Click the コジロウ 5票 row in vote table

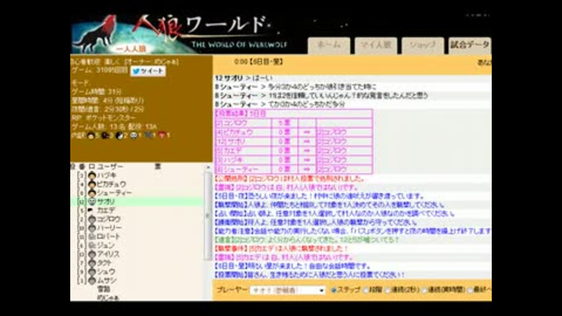tap(293, 123)
